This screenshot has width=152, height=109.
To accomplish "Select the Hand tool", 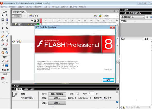I will pyautogui.click(x=3, y=53).
